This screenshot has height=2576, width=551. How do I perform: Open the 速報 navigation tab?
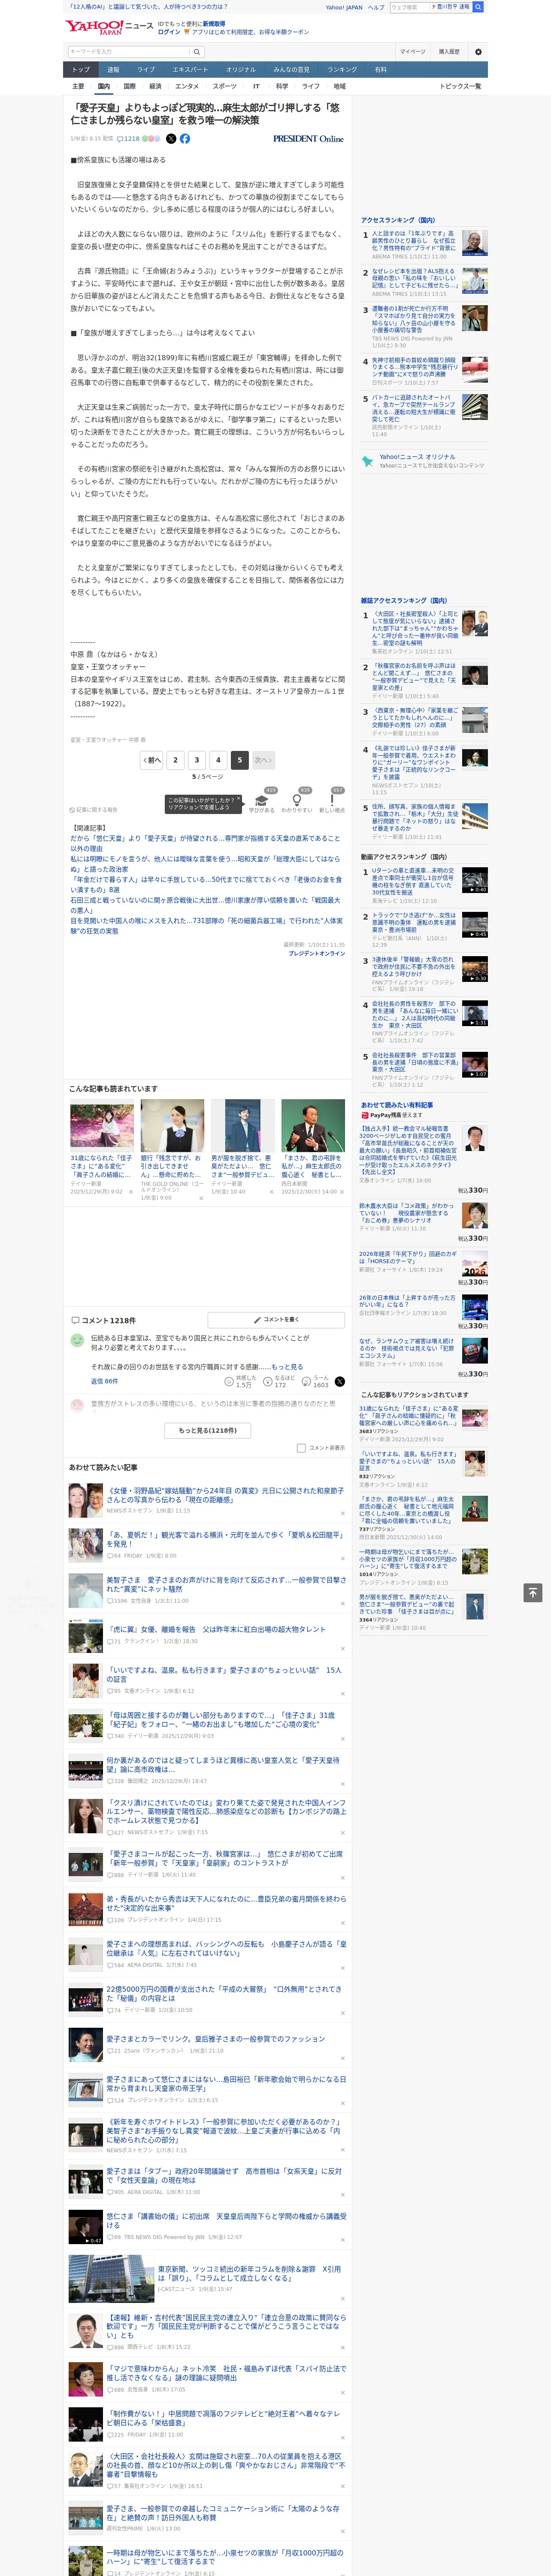pos(113,70)
